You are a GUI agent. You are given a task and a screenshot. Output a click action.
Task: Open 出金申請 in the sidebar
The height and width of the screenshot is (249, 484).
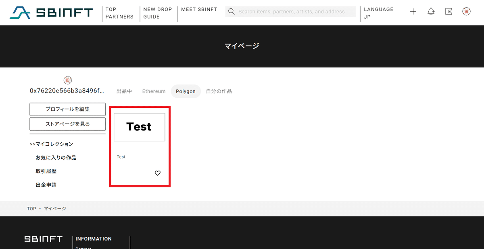[x=46, y=185]
